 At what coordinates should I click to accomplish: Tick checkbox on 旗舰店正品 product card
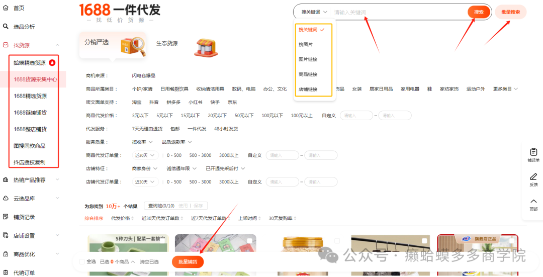(x=511, y=241)
